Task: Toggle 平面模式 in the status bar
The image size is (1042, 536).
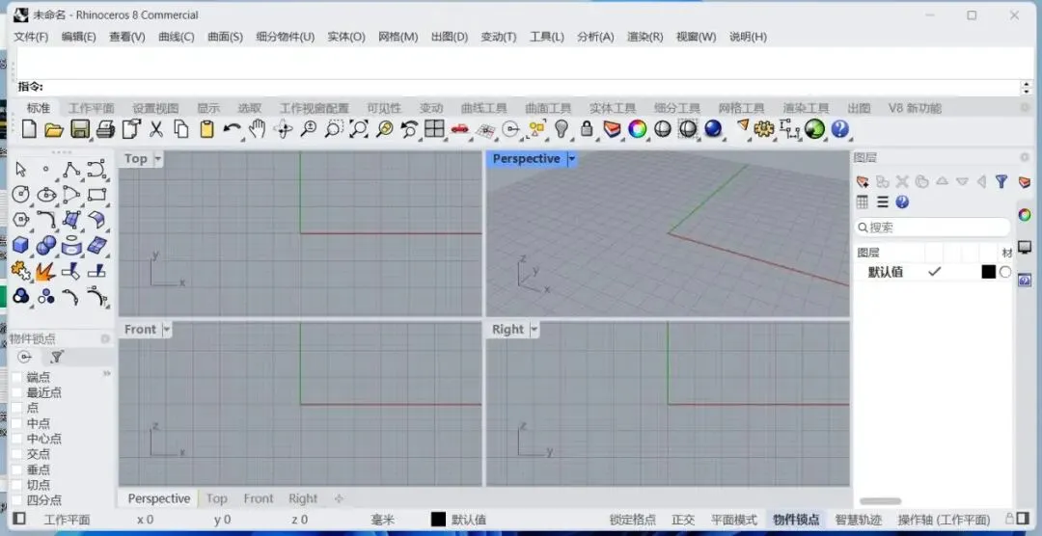Action: coord(733,520)
